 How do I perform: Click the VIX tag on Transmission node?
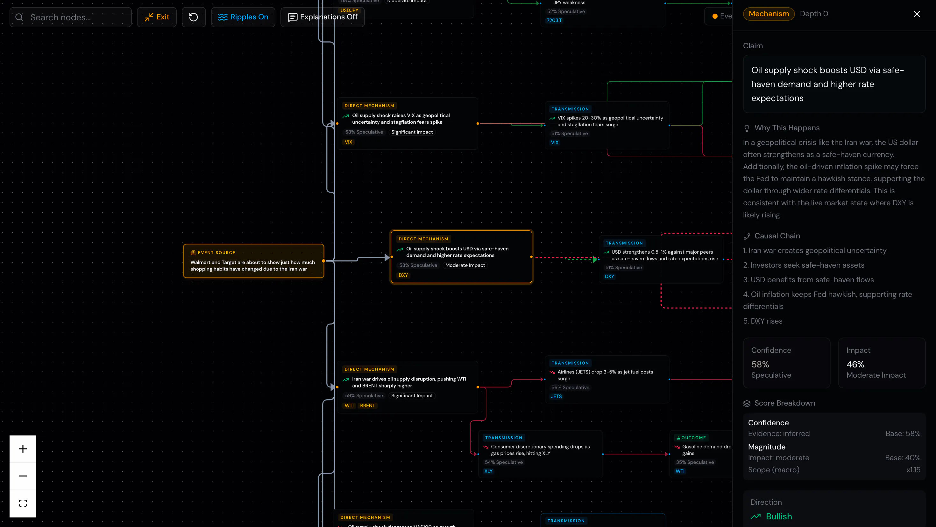click(x=555, y=142)
